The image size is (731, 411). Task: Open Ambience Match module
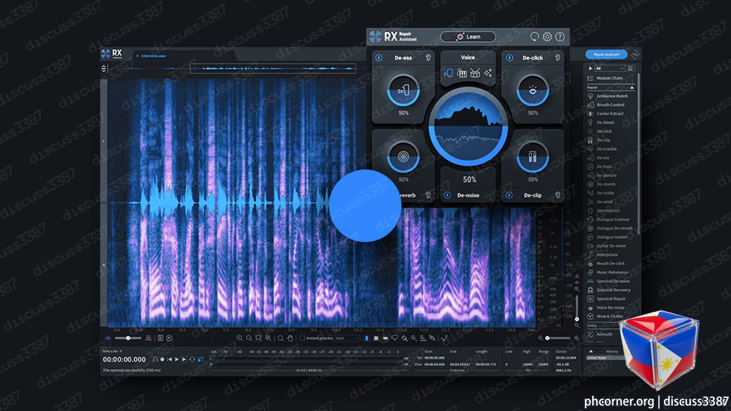(x=612, y=96)
